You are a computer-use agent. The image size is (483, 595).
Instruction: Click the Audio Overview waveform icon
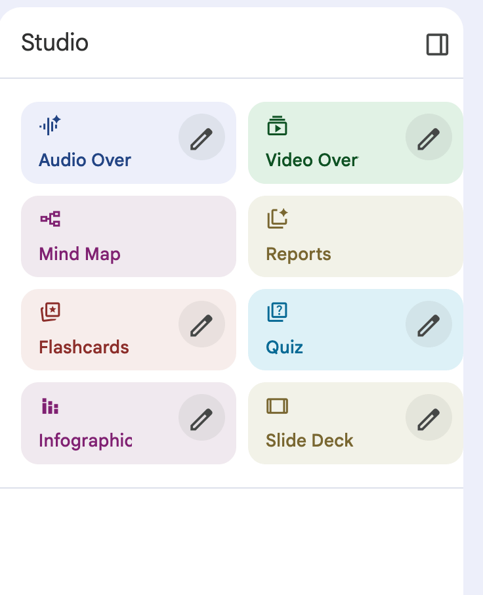50,125
